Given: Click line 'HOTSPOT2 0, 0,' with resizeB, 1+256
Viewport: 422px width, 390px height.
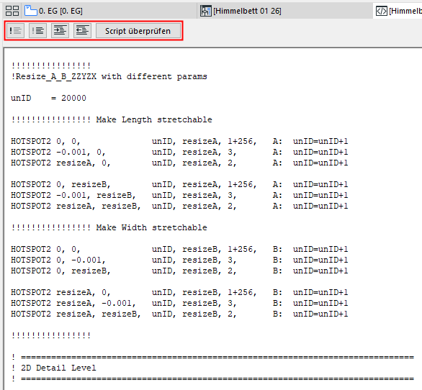Looking at the screenshot, I should (x=179, y=250).
